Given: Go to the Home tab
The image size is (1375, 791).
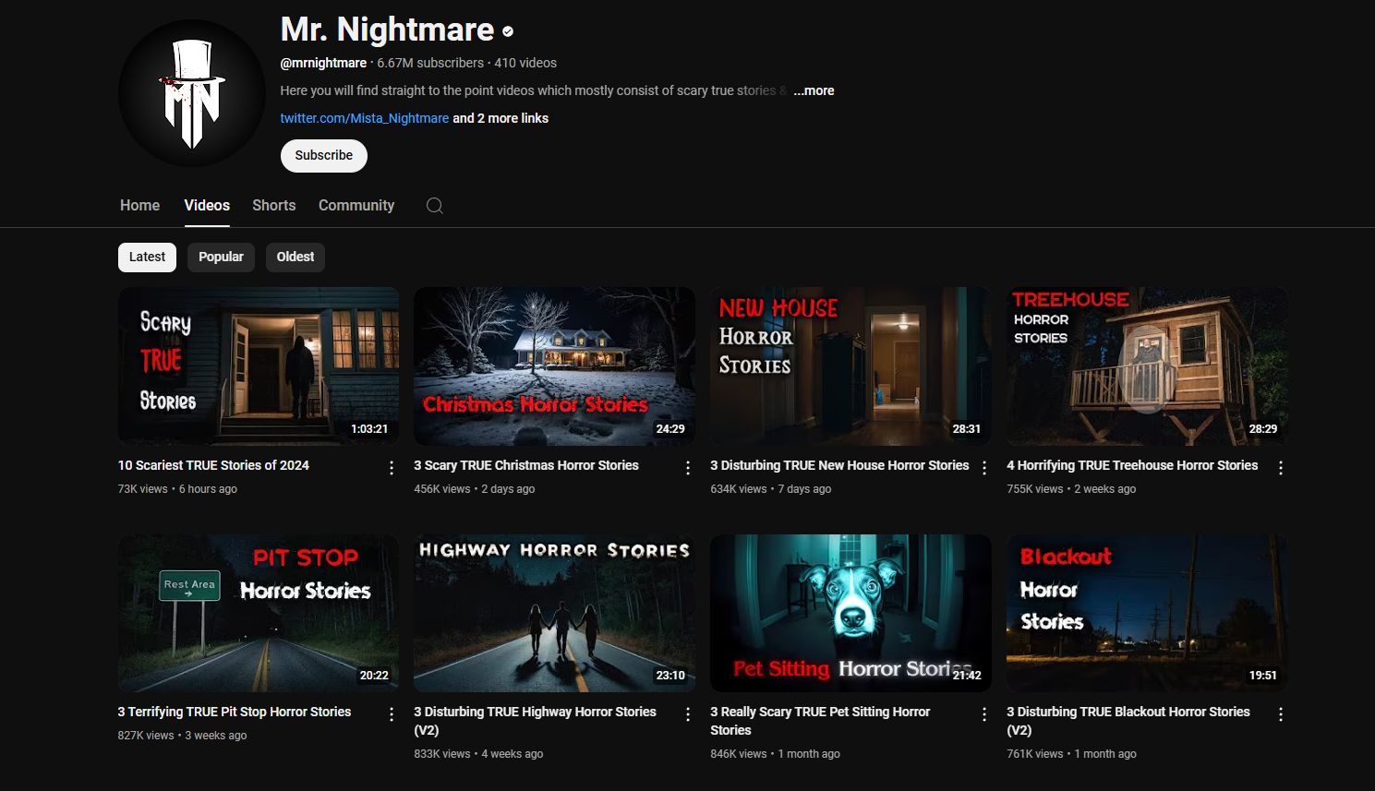Looking at the screenshot, I should pyautogui.click(x=139, y=205).
